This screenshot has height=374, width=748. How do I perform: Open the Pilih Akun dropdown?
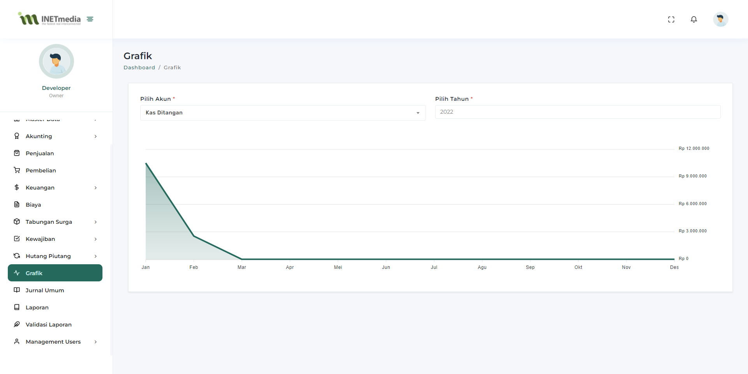282,113
